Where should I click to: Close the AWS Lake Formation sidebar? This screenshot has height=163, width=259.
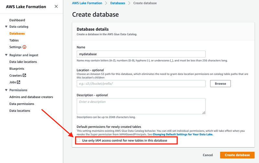56,6
